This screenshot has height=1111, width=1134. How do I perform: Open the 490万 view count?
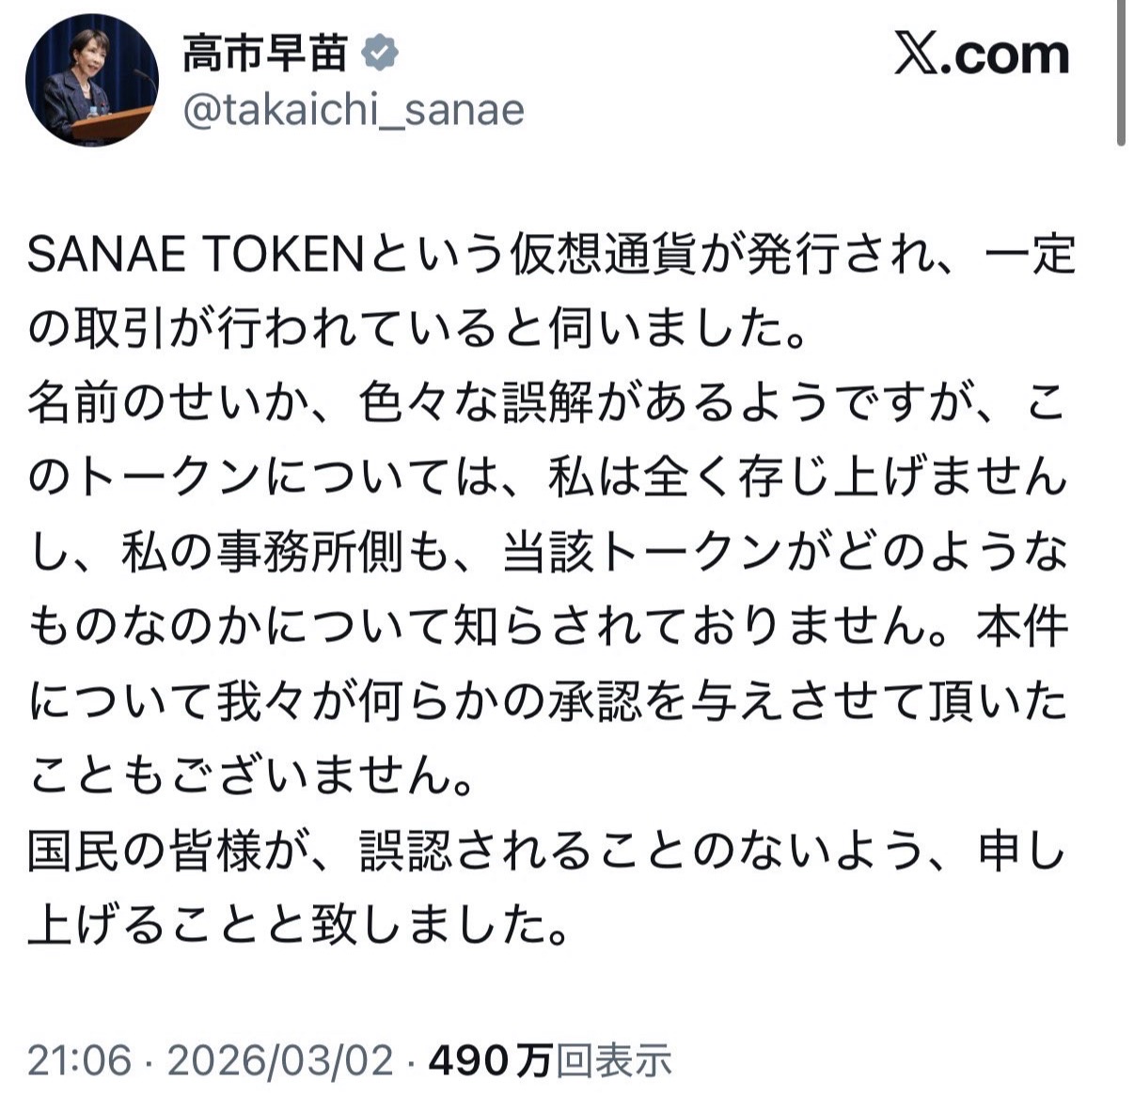[489, 1061]
